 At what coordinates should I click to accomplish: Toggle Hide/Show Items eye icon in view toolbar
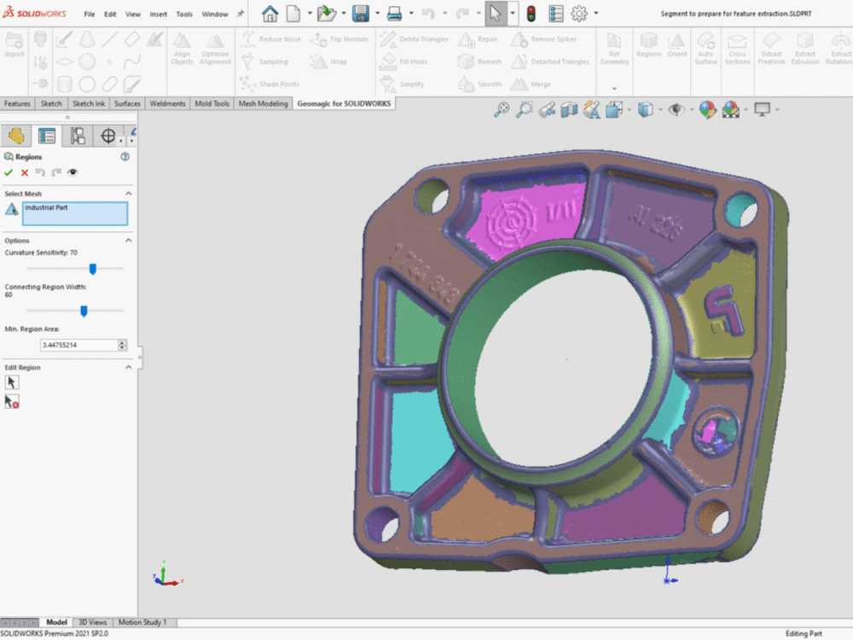(x=676, y=109)
